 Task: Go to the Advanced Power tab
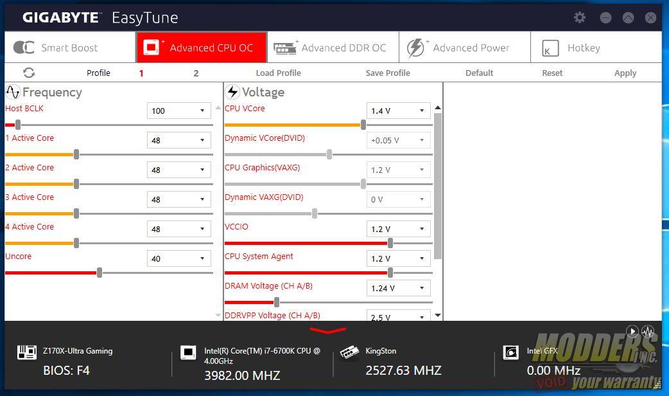[x=465, y=48]
